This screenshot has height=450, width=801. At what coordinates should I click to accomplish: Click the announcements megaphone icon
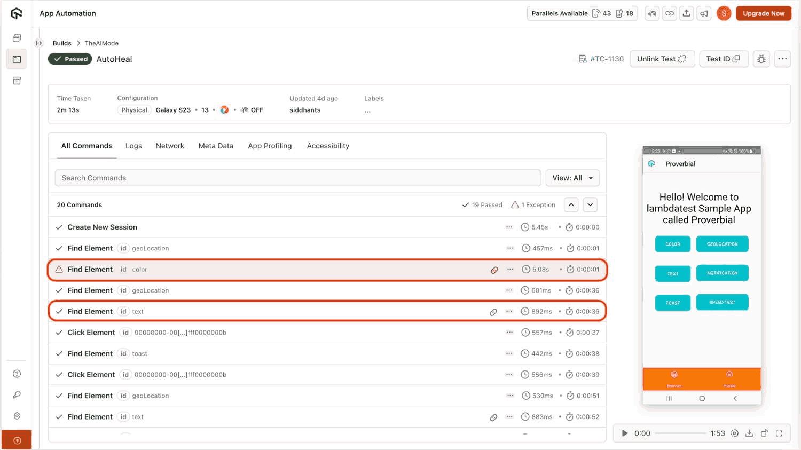pyautogui.click(x=704, y=13)
